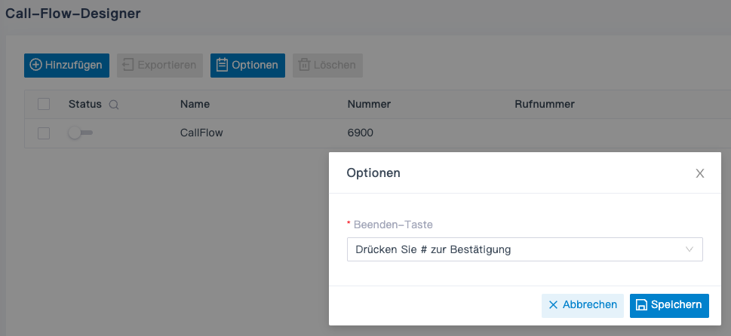
Task: Tick the select-all checkbox in table header
Action: [44, 104]
